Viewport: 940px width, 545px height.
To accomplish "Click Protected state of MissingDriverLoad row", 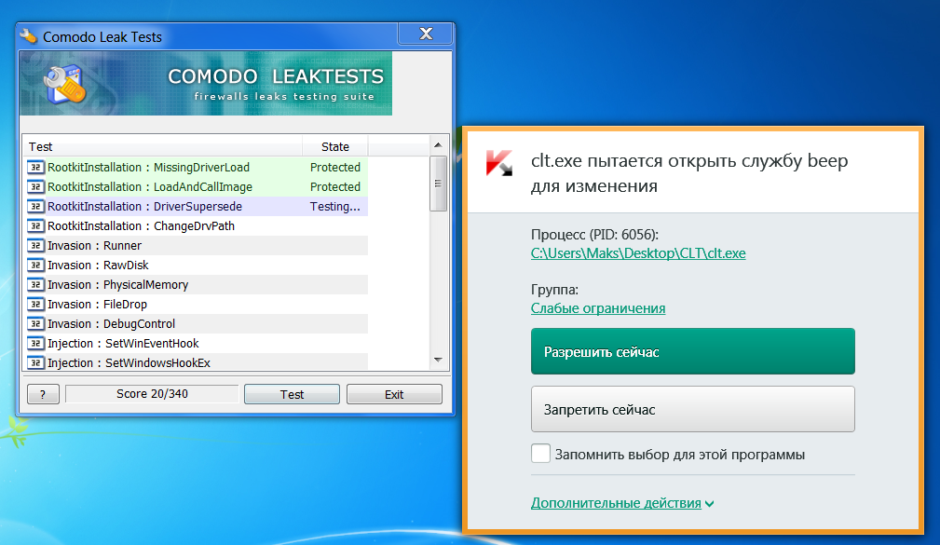I will (334, 168).
